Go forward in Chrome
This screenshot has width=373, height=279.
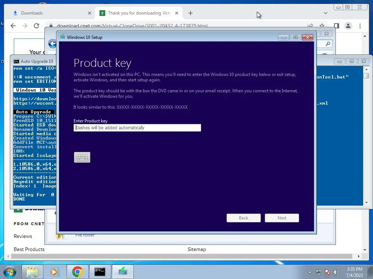(25, 26)
